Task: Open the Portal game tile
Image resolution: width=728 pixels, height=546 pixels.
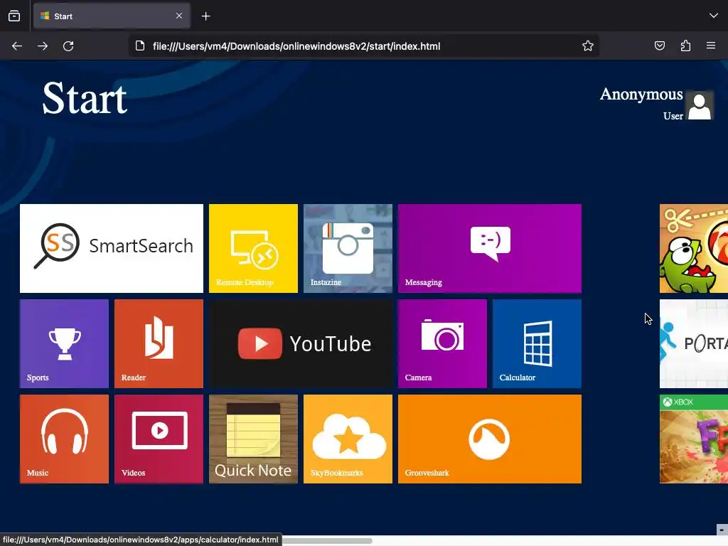Action: pyautogui.click(x=694, y=343)
